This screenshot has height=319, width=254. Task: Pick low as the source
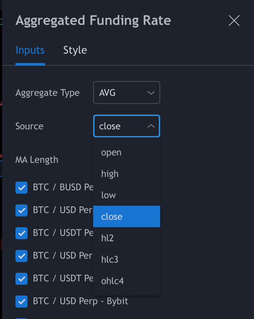pyautogui.click(x=127, y=195)
